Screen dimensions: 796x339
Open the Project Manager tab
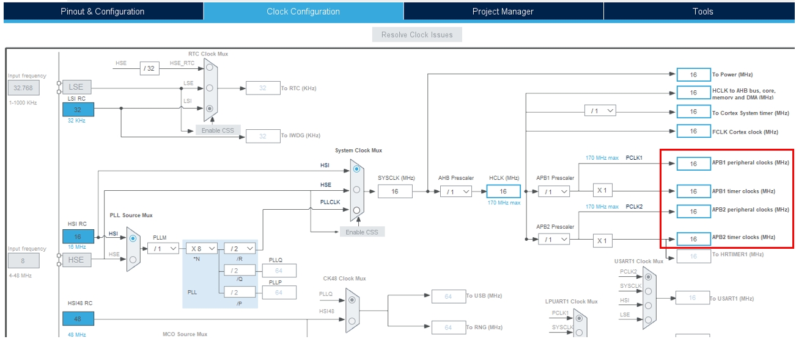(503, 12)
